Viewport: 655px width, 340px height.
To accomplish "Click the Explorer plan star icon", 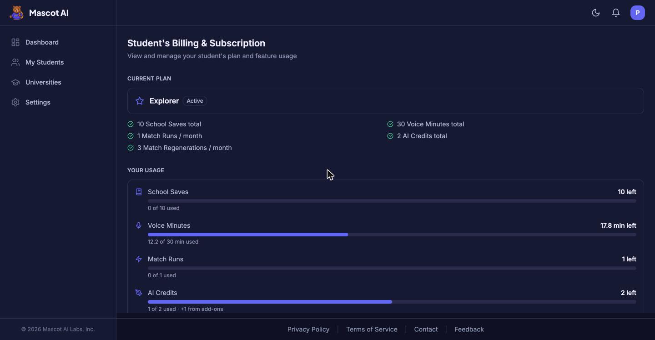I will tap(140, 101).
